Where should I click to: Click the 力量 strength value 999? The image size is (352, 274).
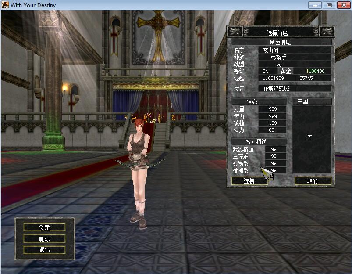[x=273, y=109]
